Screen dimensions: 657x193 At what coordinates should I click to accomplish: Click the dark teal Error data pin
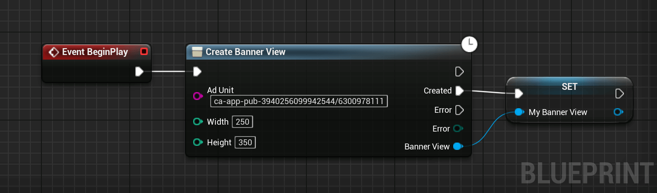pyautogui.click(x=458, y=128)
